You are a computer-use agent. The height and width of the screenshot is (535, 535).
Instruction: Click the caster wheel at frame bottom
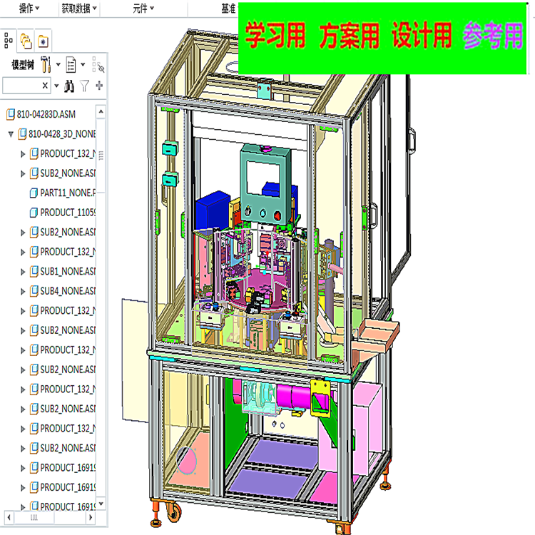(173, 511)
